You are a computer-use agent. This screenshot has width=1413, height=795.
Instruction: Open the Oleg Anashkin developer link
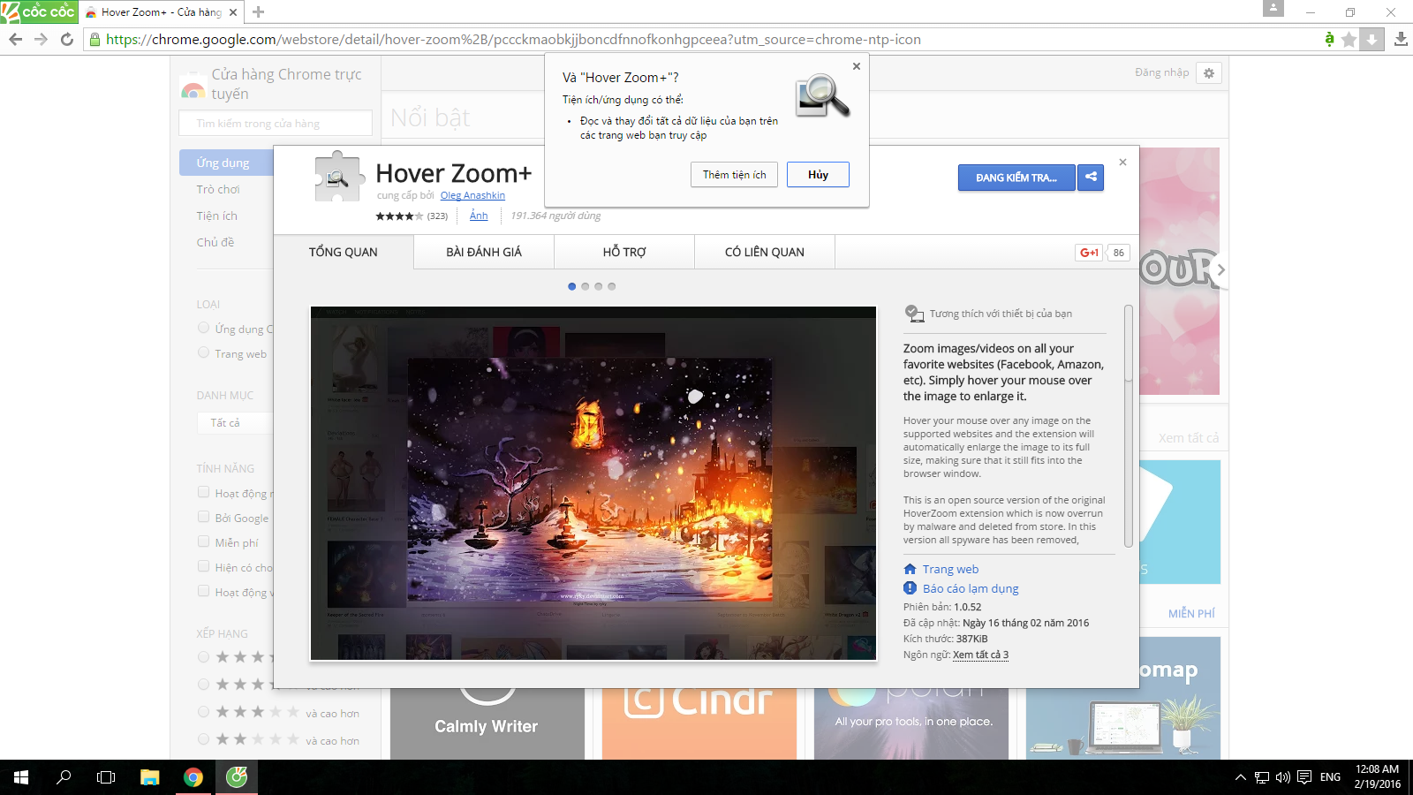(472, 195)
